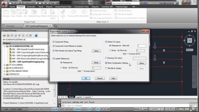Image resolution: width=199 pixels, height=112 pixels.
Task: Select Ladder Bump - Up/Down by radio button
Action: (x=61, y=68)
